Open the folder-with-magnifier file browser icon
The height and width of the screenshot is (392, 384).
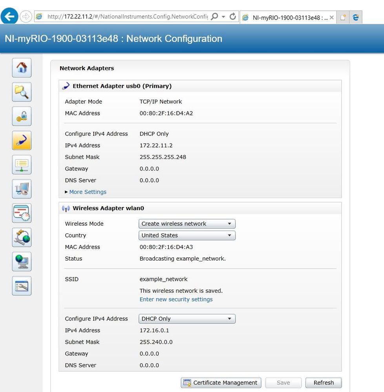pos(22,92)
